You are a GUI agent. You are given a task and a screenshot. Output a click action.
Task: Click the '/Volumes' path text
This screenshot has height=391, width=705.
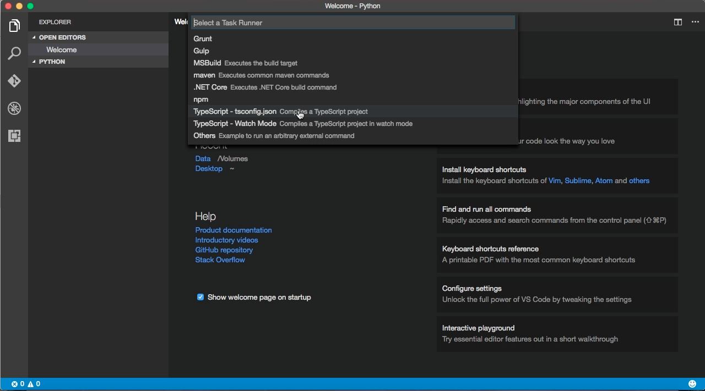pos(232,158)
